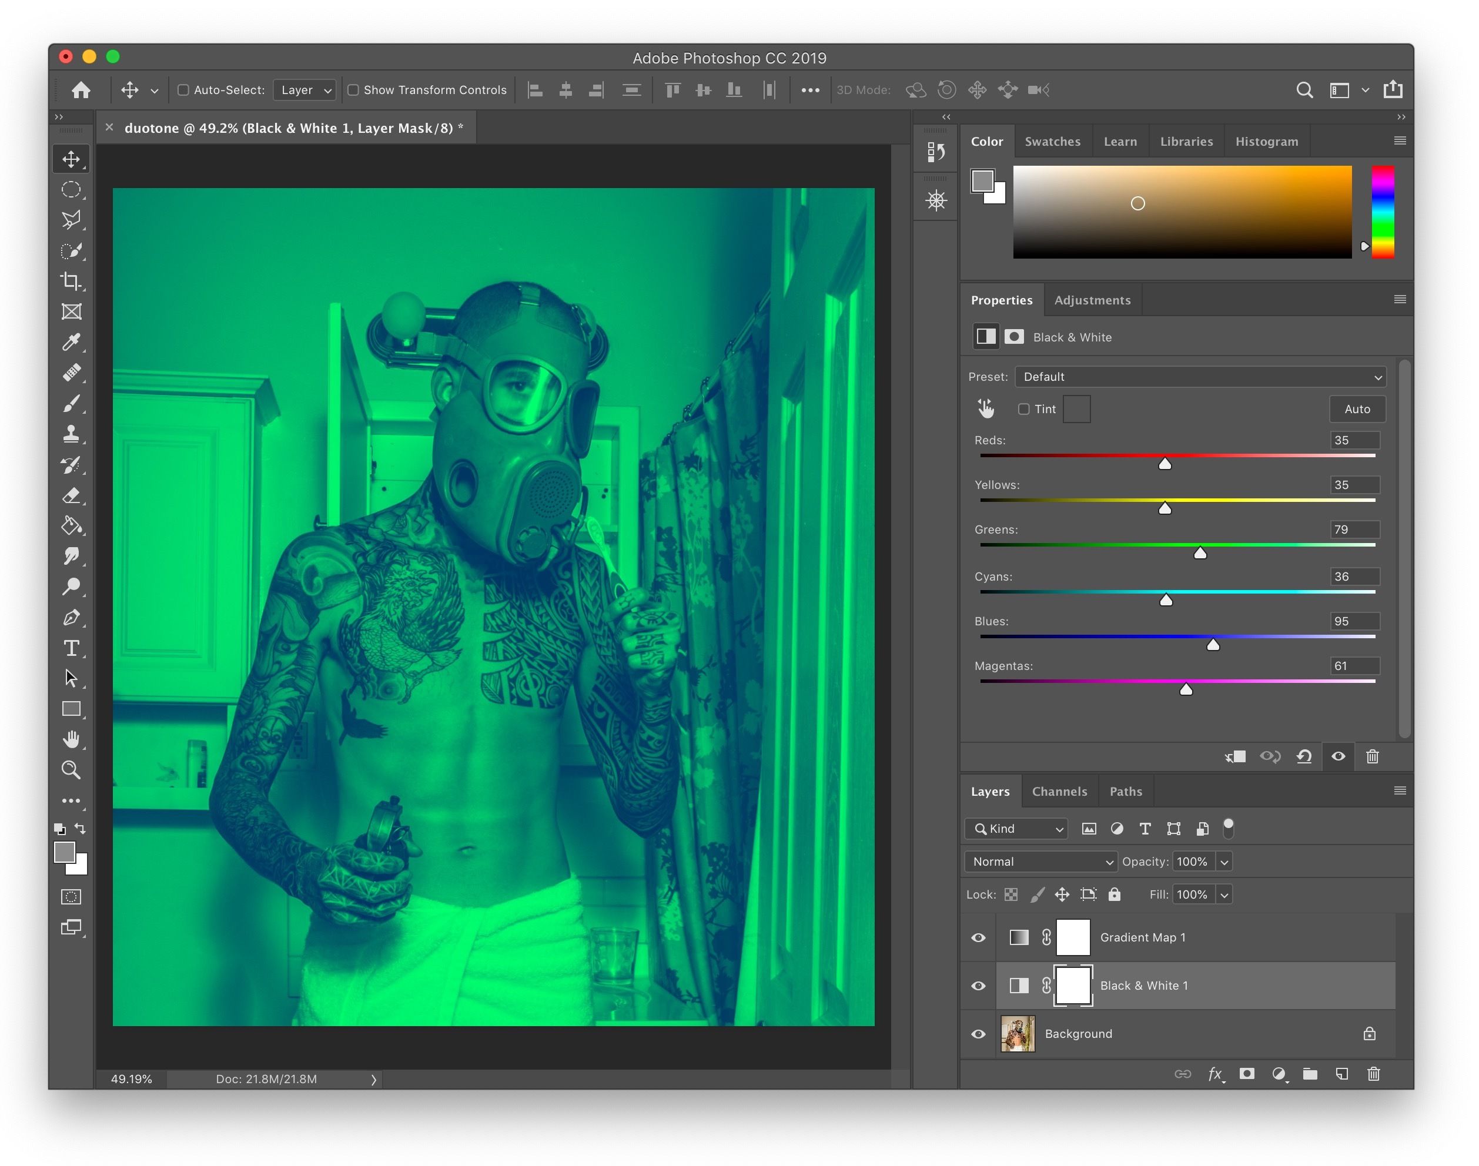
Task: Switch to the Swatches tab
Action: 1053,140
